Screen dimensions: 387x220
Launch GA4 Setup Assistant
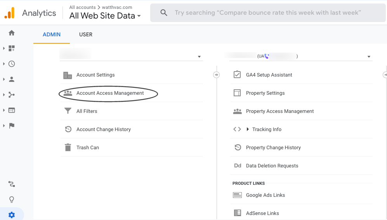(x=269, y=75)
